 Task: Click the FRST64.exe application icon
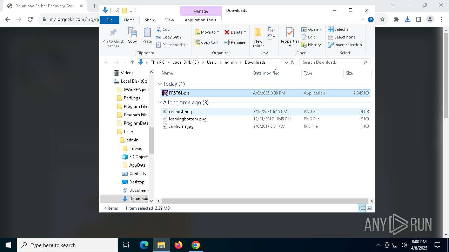coord(165,93)
